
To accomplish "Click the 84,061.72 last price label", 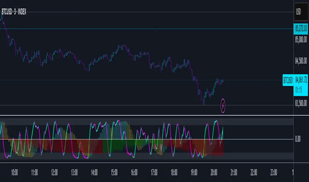I will point(301,80).
